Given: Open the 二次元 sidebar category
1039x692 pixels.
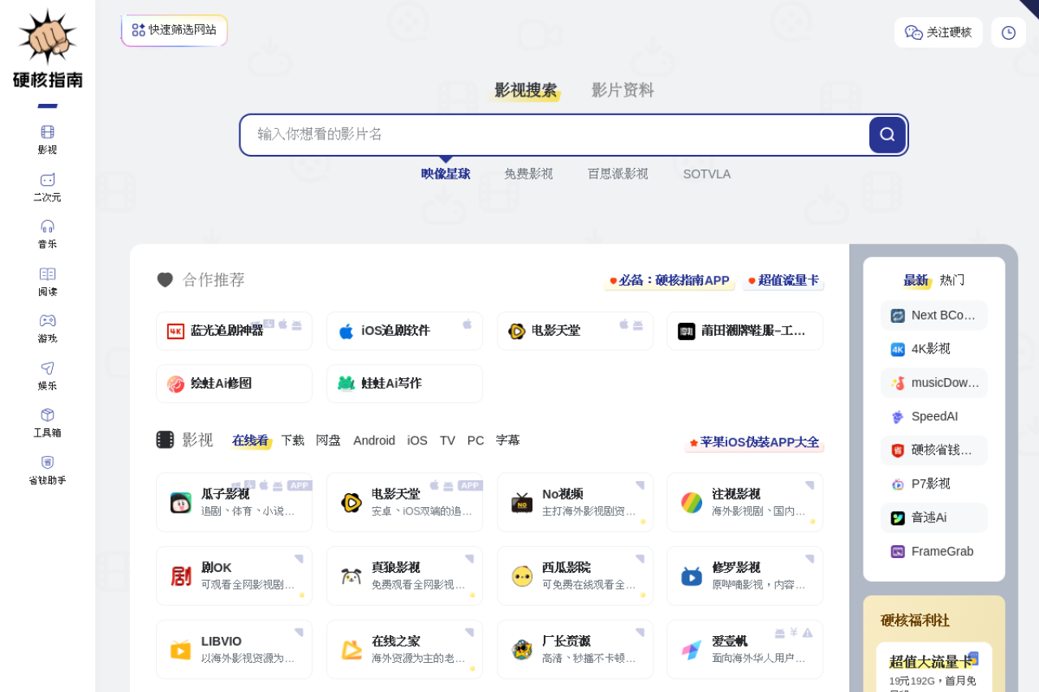Looking at the screenshot, I should [47, 187].
